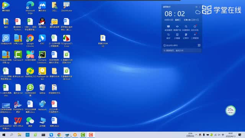Open the 360 driver master shortcut
The width and height of the screenshot is (245, 138).
click(6, 39)
